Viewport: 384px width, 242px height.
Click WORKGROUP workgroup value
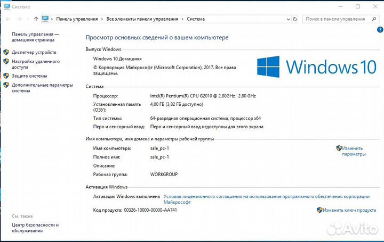pyautogui.click(x=164, y=174)
